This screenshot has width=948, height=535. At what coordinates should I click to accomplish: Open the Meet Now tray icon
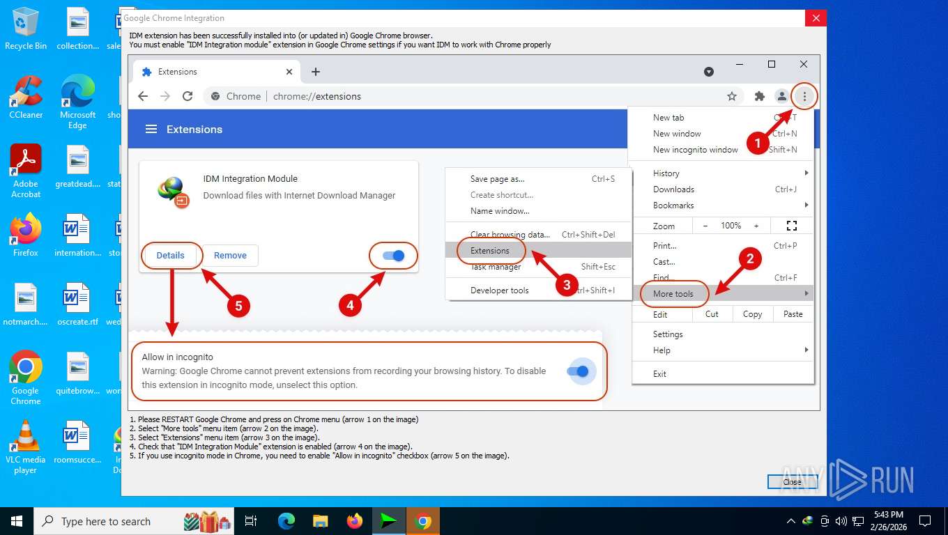(x=825, y=521)
